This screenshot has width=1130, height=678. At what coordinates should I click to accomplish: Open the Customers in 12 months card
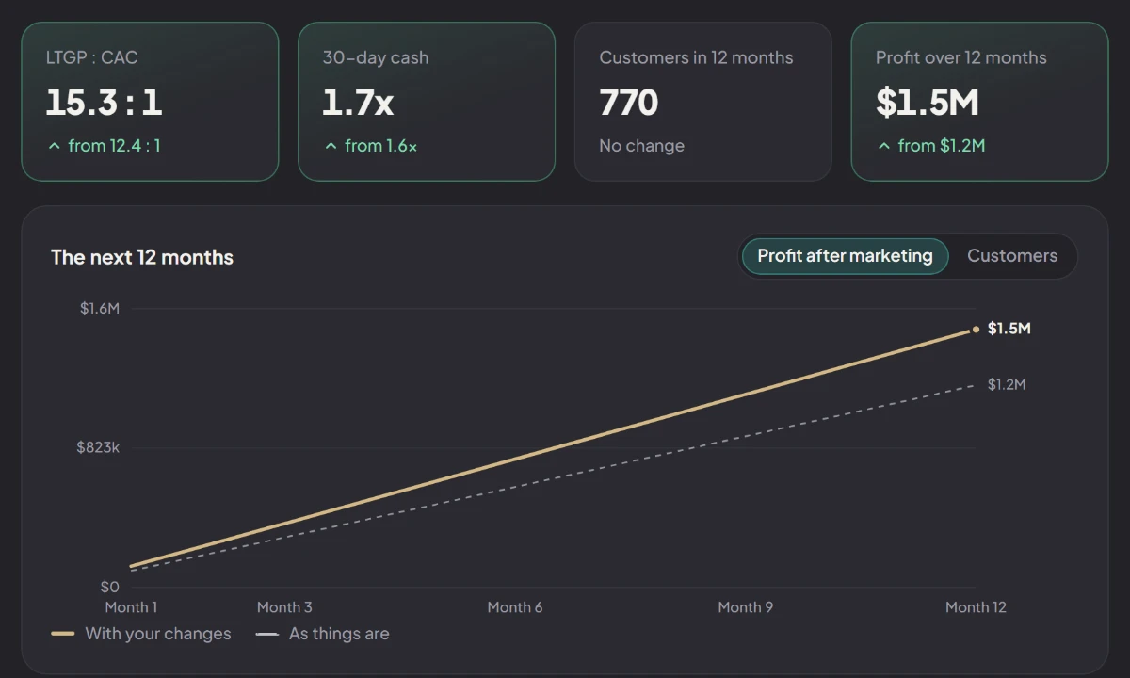click(x=703, y=102)
